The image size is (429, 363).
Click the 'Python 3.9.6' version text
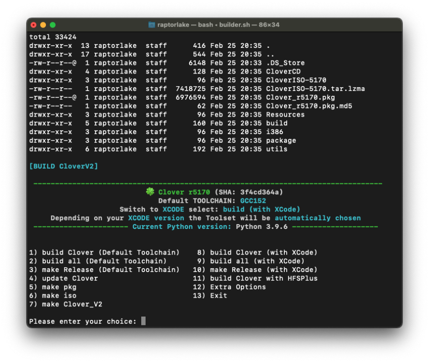coord(262,227)
